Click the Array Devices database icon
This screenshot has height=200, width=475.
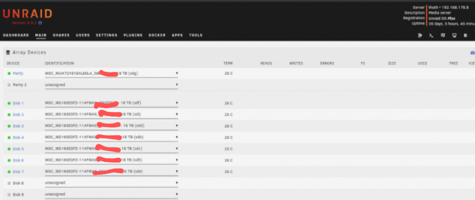coord(8,53)
